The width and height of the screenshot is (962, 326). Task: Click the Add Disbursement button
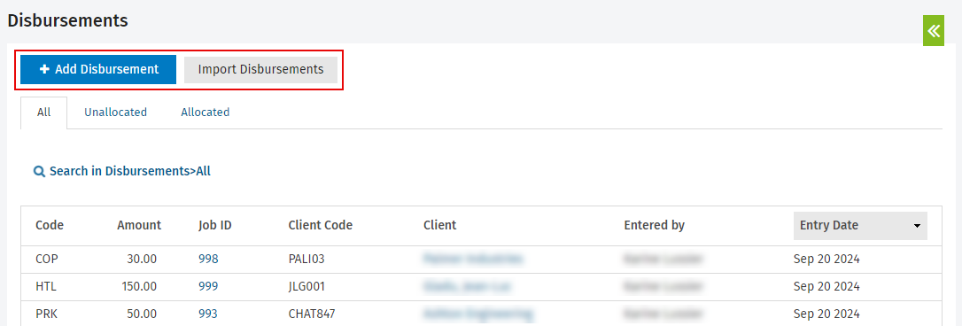point(98,69)
